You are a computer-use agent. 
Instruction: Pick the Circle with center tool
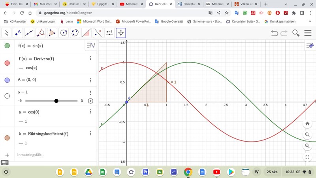click(x=64, y=33)
